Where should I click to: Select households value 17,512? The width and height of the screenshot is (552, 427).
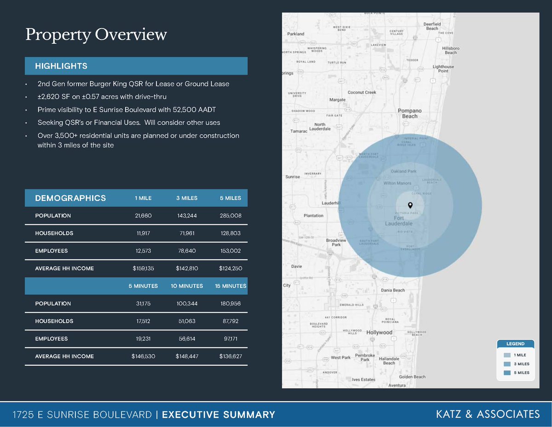coord(143,321)
